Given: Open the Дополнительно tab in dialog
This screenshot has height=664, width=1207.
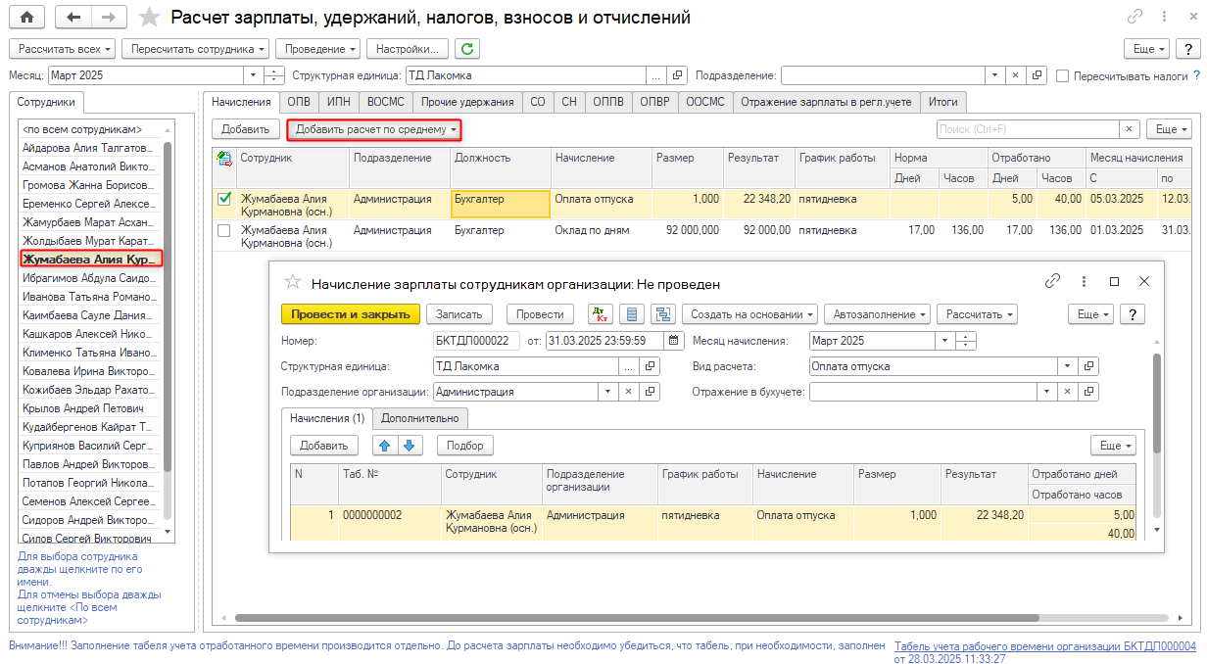Looking at the screenshot, I should click(x=420, y=418).
